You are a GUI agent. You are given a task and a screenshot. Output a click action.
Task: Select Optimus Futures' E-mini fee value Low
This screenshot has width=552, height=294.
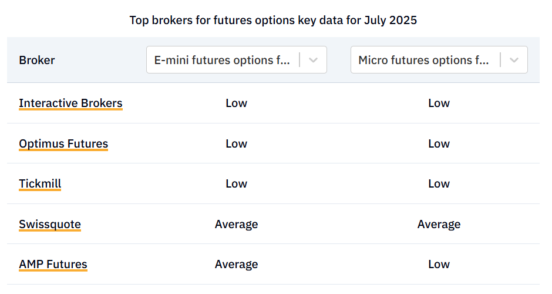[236, 144]
